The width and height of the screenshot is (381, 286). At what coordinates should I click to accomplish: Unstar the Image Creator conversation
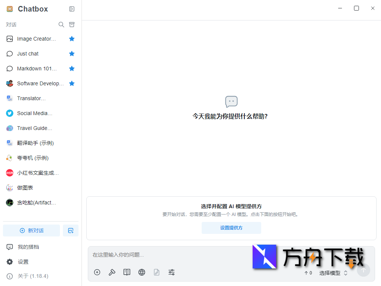point(72,39)
